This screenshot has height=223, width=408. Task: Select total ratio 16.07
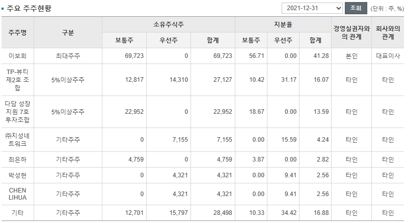321,80
